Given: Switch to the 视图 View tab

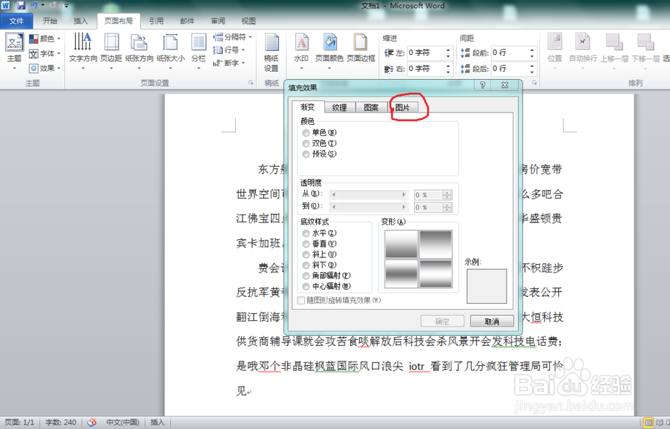Looking at the screenshot, I should 249,21.
